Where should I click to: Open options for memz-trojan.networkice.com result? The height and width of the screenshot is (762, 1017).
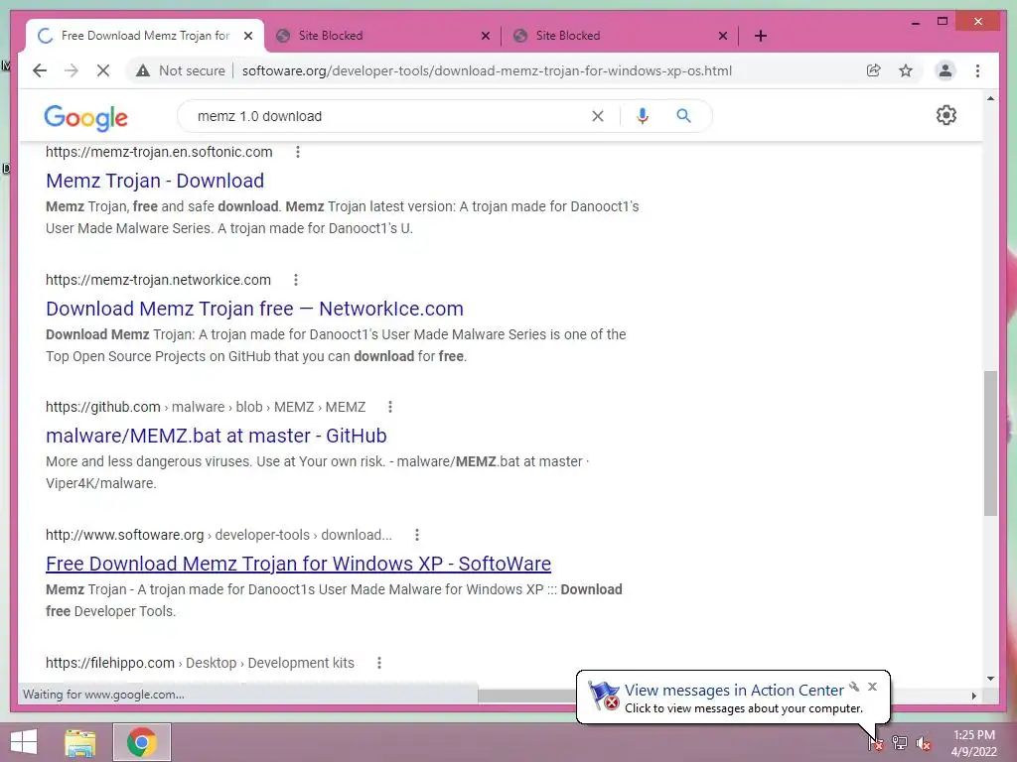tap(296, 280)
